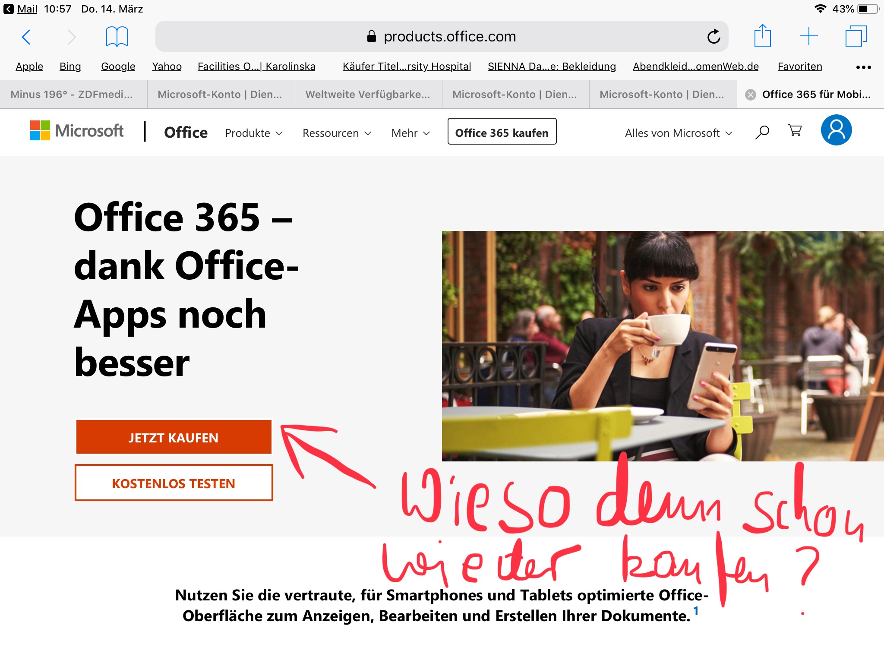Add a new tab with the plus icon
This screenshot has height=663, width=884.
pyautogui.click(x=809, y=36)
